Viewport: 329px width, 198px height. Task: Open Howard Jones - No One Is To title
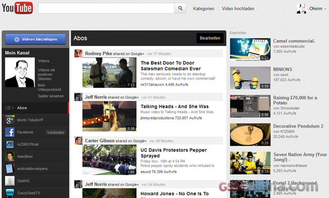(174, 194)
